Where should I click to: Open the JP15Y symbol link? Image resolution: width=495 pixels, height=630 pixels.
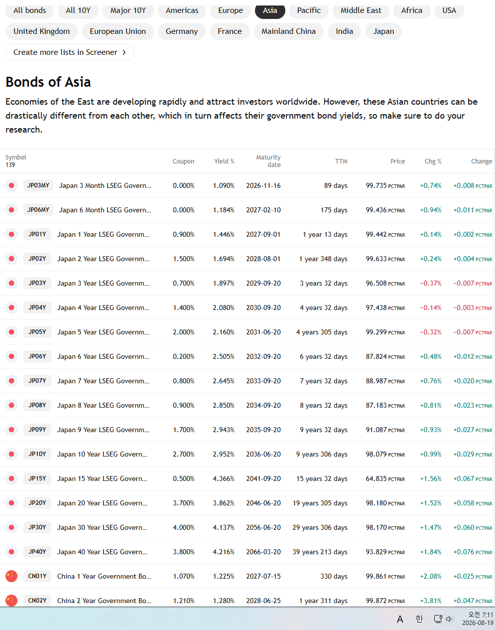(x=37, y=478)
